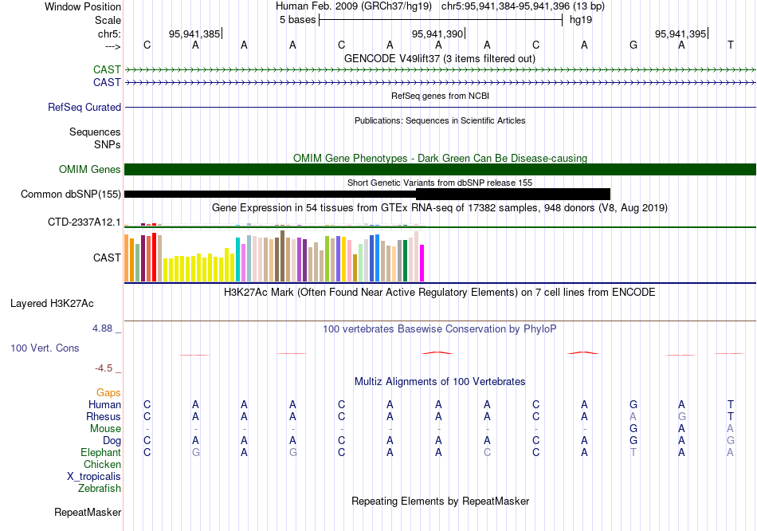Click the OMIM Genes track label
Screen dimensions: 757x531
89,170
